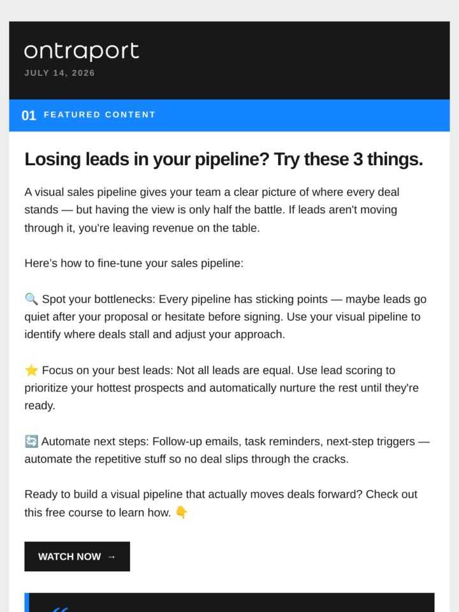Click the magnifying glass emoji icon
Viewport: 459px width, 612px height.
coord(31,300)
